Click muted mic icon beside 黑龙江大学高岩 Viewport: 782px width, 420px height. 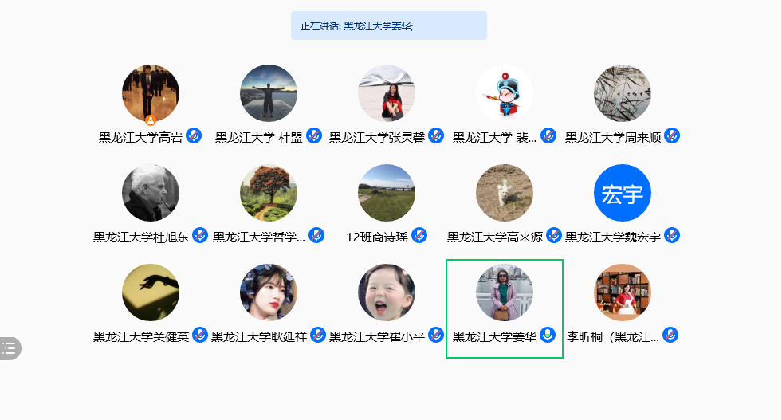pos(194,135)
